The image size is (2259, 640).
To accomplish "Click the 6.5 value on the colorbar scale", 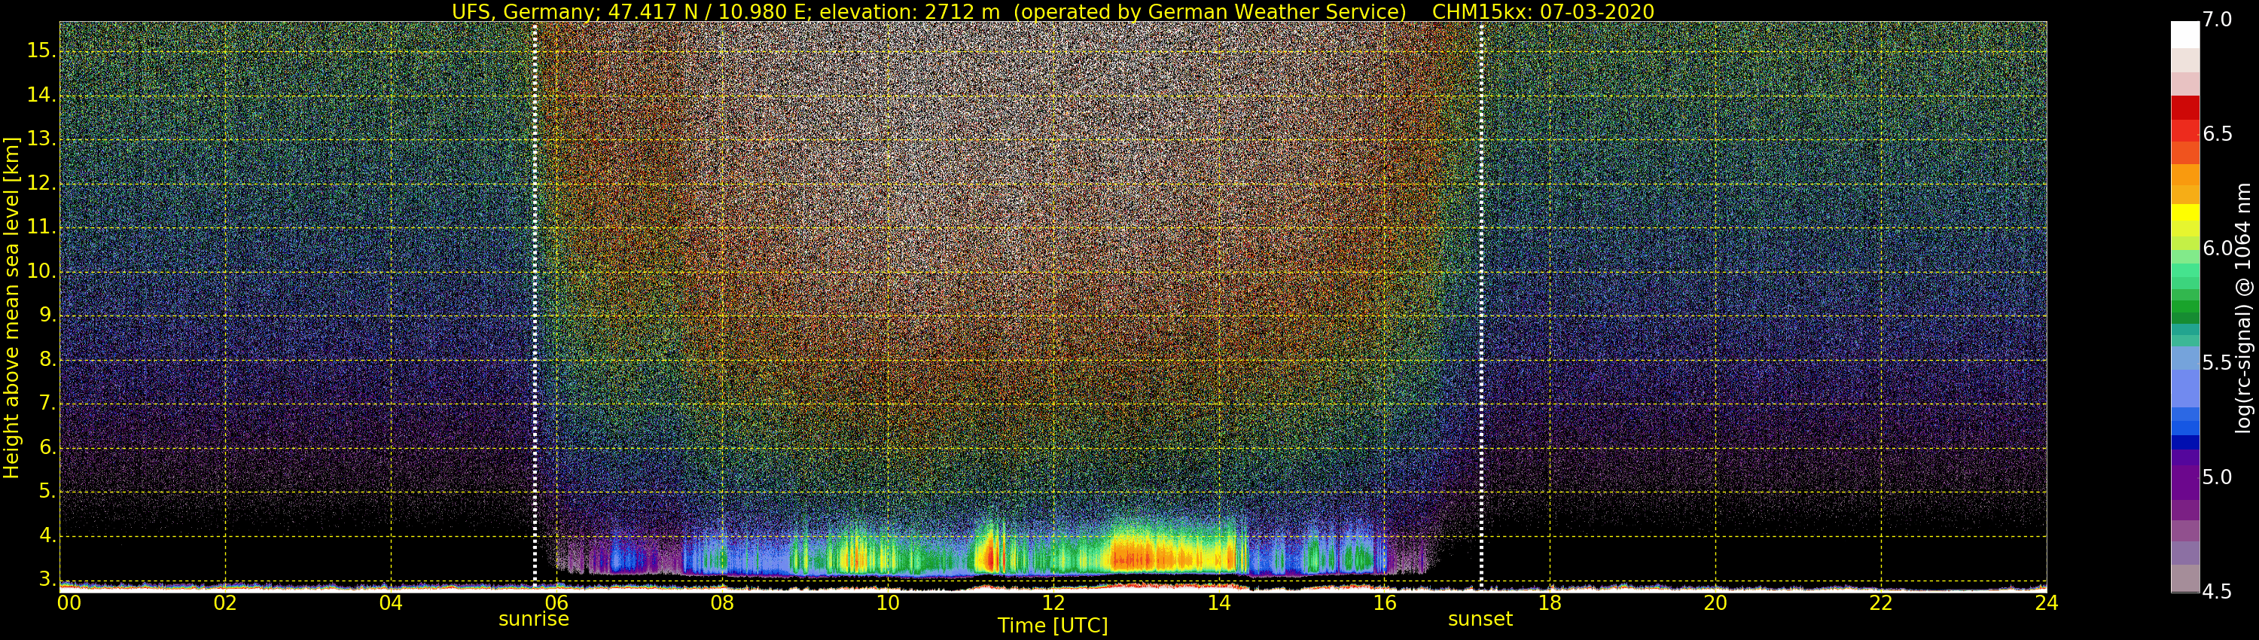I will (2218, 133).
